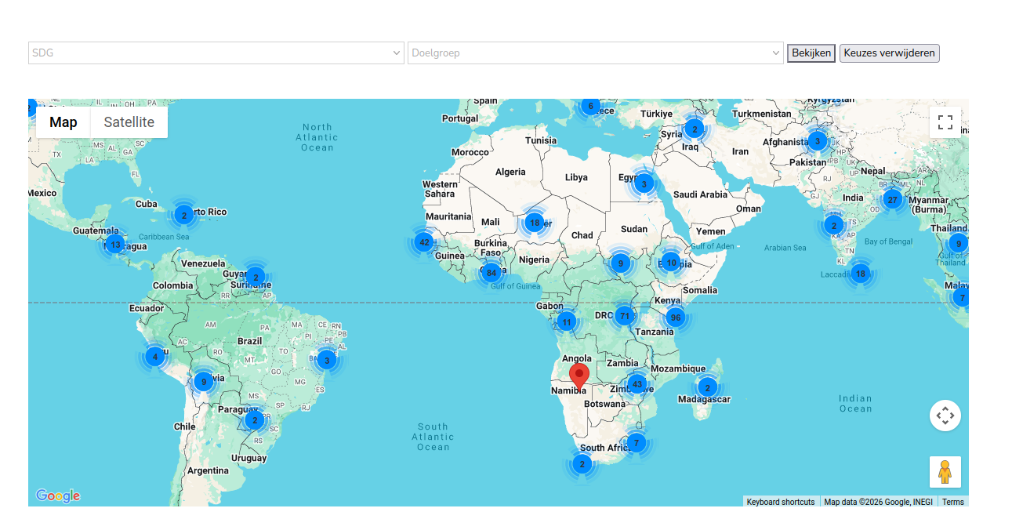Open the map camera pan controls

click(945, 416)
